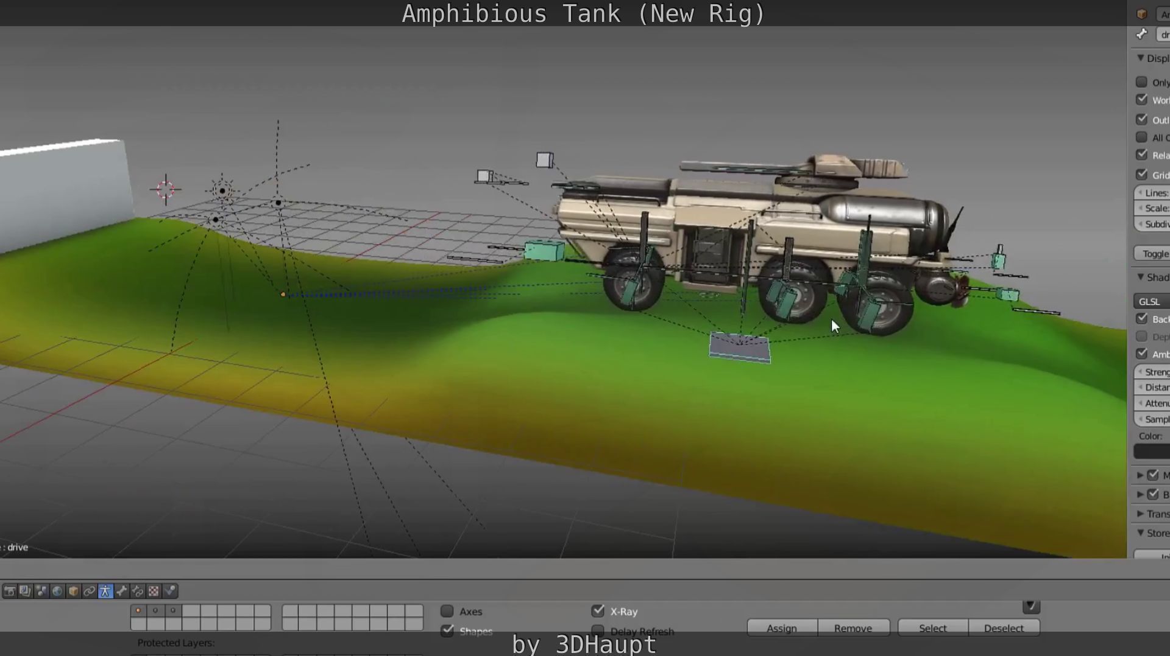1170x656 pixels.
Task: Select the third armature layer button
Action: coord(174,610)
